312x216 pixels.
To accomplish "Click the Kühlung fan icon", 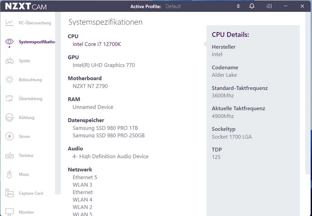I will (9, 117).
